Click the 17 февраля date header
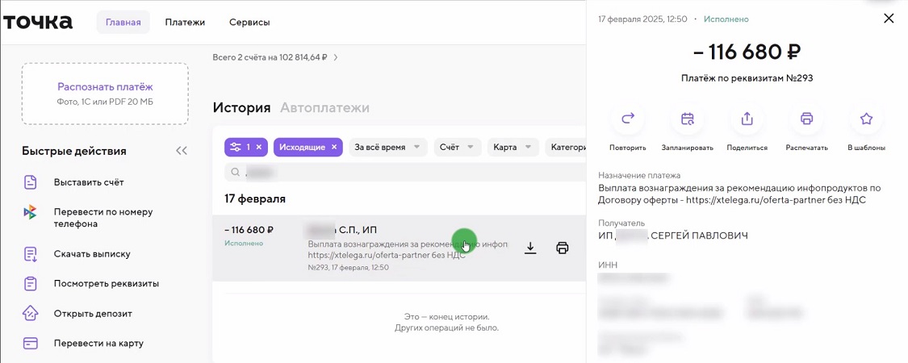908x363 pixels. 255,199
